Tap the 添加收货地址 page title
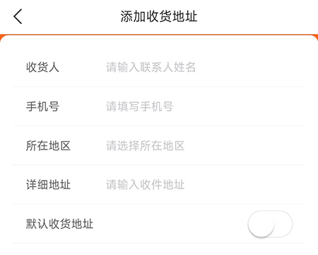This screenshot has height=255, width=318. pyautogui.click(x=159, y=16)
